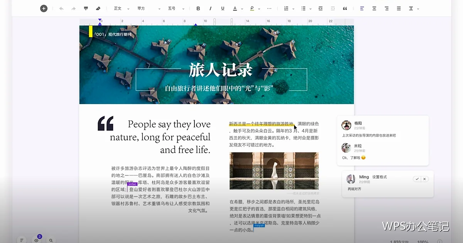
Task: Center align the text
Action: [x=374, y=8]
